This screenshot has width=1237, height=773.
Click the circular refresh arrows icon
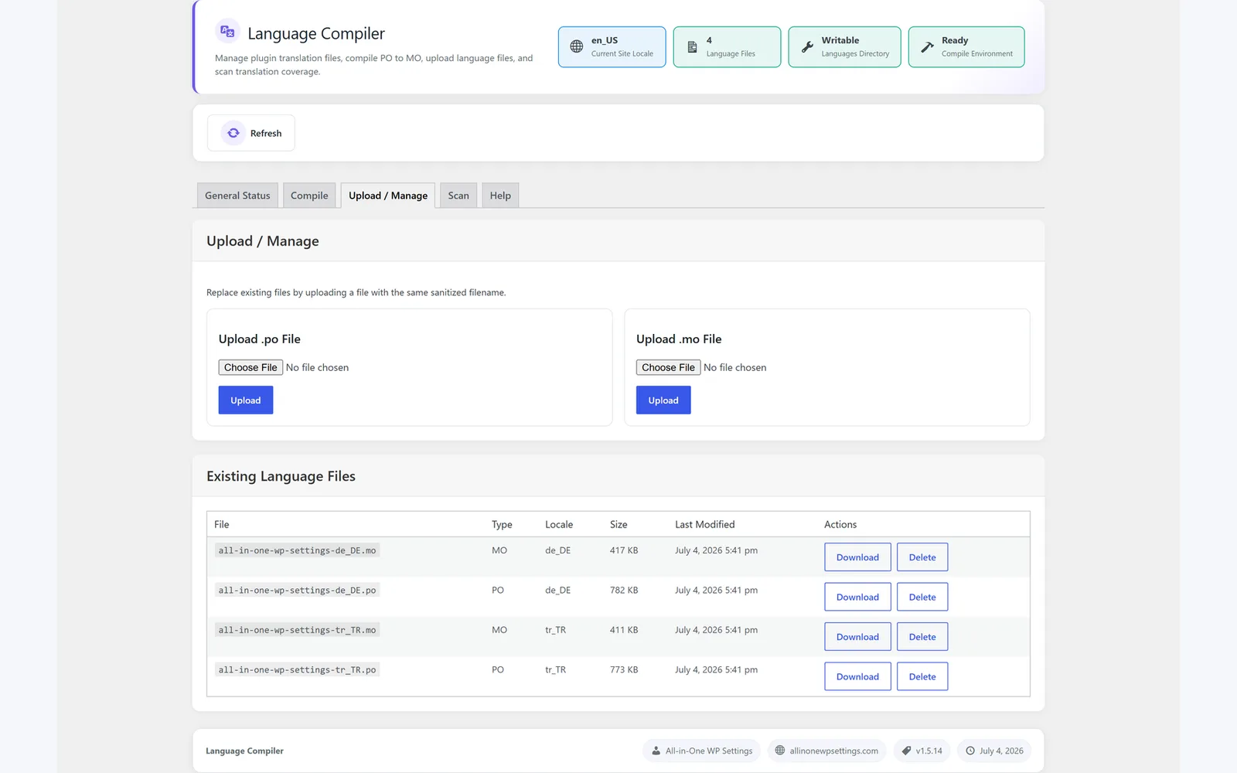233,133
